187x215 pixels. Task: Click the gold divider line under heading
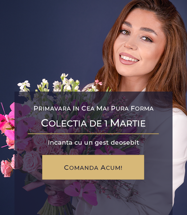click(93, 134)
